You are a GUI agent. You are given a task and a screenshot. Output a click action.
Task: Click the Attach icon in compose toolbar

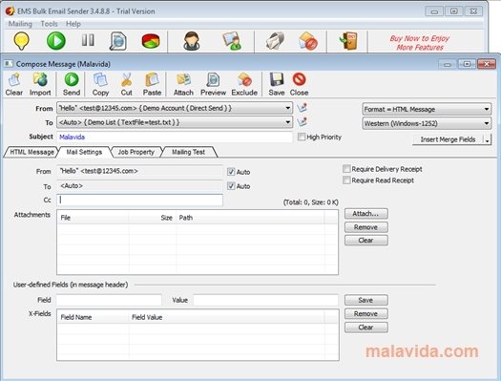(x=183, y=84)
